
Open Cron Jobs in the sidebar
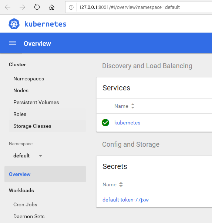click(25, 204)
